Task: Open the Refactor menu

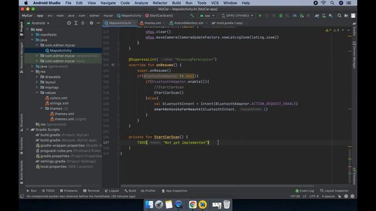Action: (x=160, y=3)
